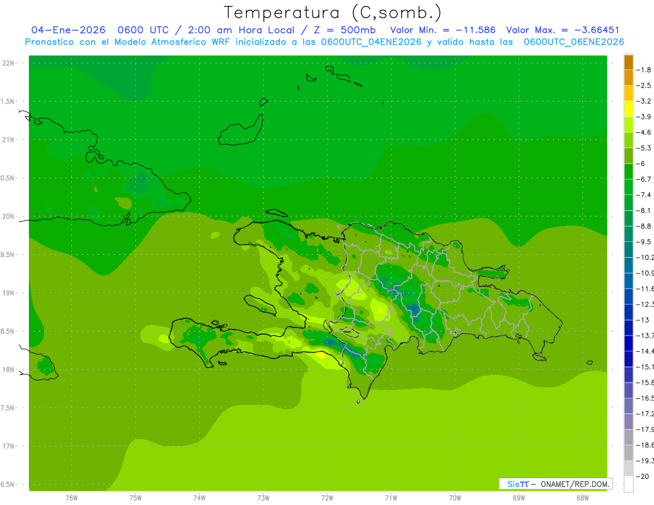Image resolution: width=654 pixels, height=505 pixels.
Task: Click the "70W" longitude label
Action: (455, 497)
